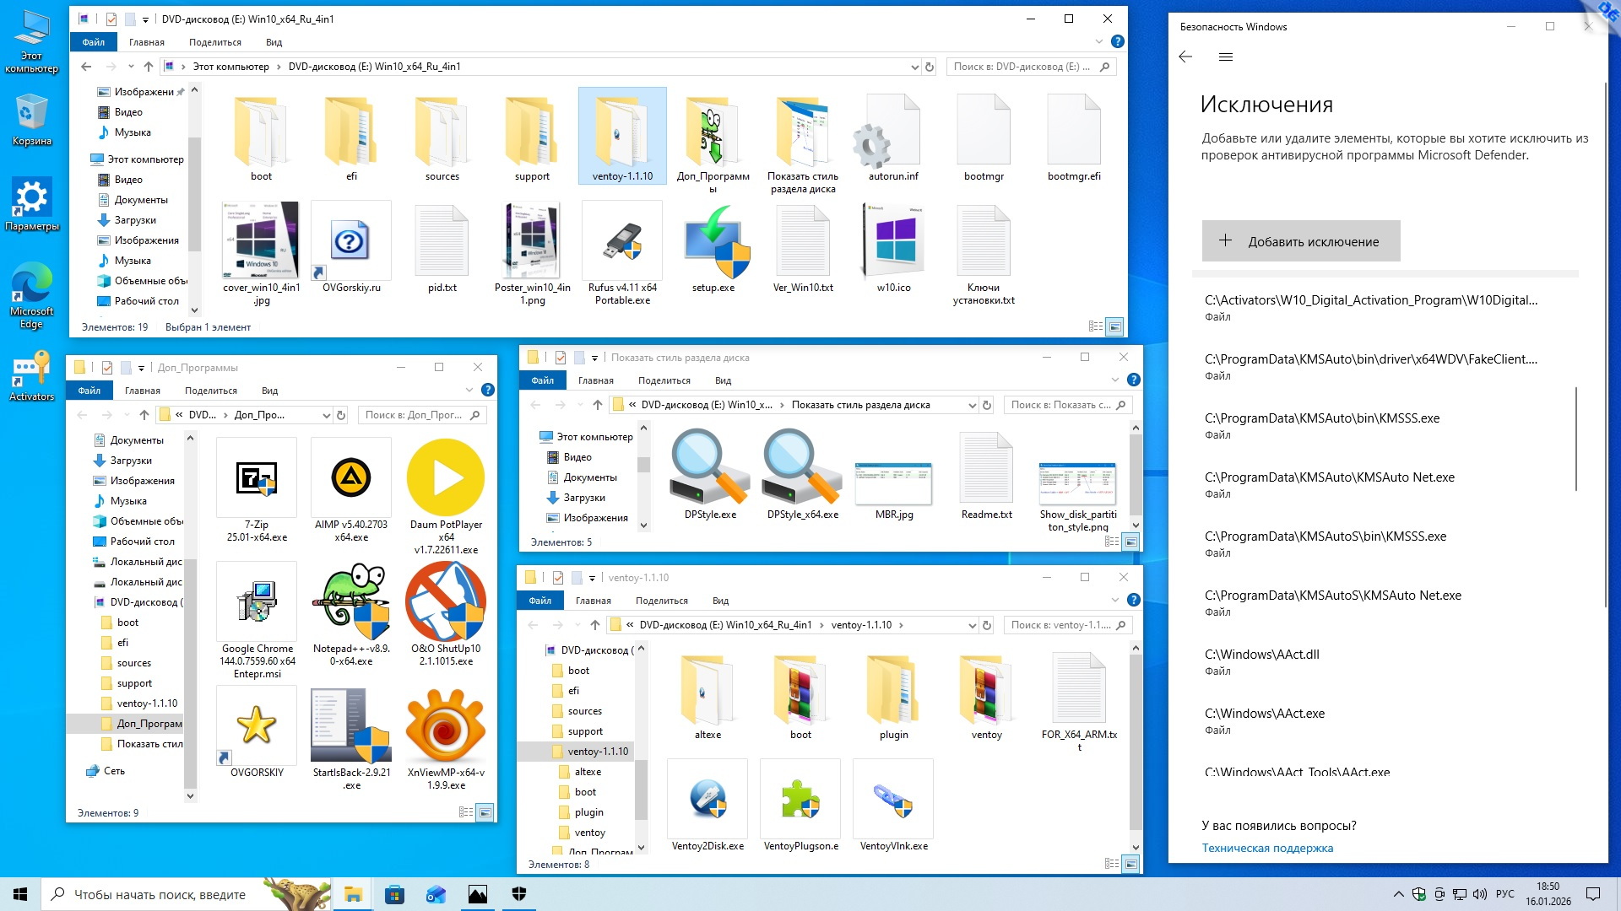Image resolution: width=1621 pixels, height=911 pixels.
Task: Click the O&O ShutUp10 executable
Action: click(x=446, y=602)
